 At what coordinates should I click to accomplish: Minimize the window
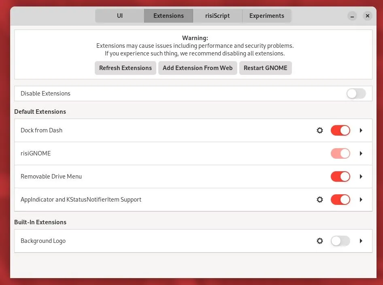pos(353,16)
